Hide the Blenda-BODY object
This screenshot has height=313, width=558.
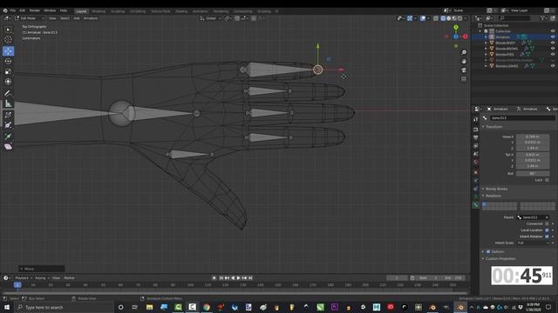coord(553,43)
